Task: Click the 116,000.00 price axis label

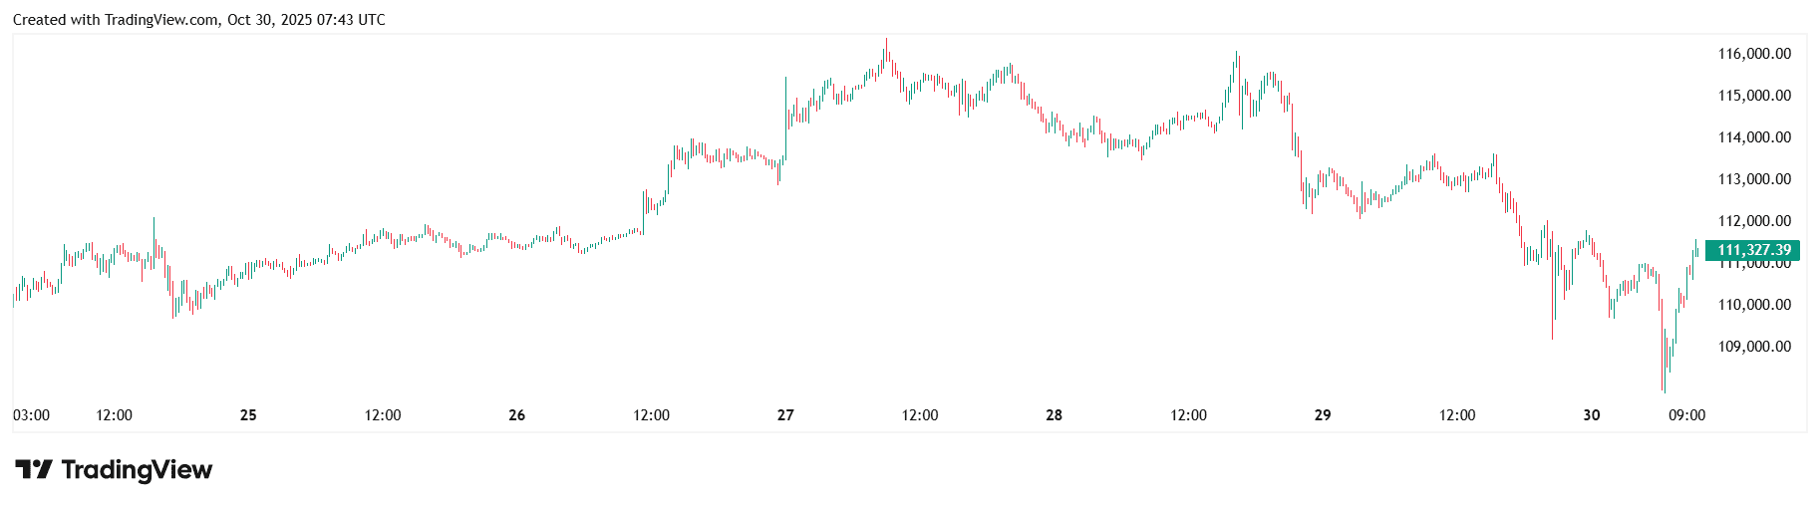Action: [1754, 54]
